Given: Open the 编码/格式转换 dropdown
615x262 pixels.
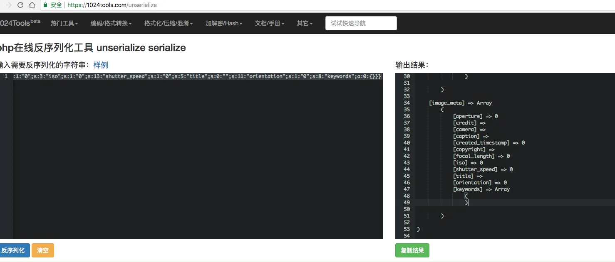Looking at the screenshot, I should pos(111,23).
